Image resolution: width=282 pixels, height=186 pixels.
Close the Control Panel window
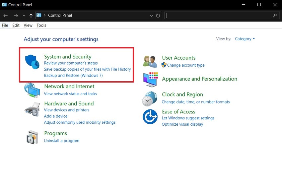(x=275, y=5)
